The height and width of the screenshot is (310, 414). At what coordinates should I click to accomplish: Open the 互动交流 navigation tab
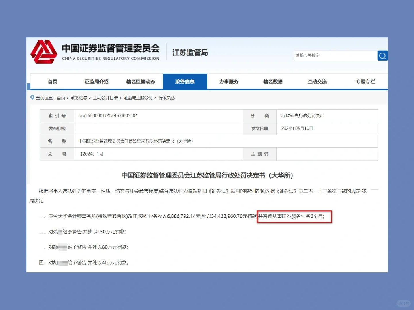click(317, 82)
